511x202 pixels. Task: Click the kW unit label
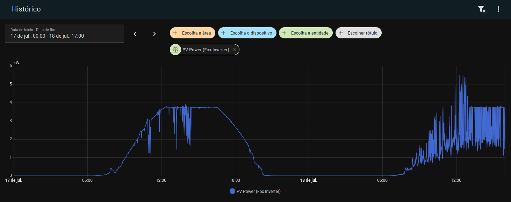(x=17, y=63)
